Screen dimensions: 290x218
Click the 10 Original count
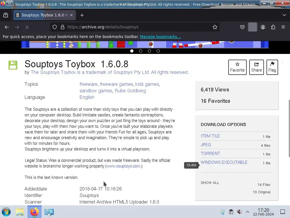(x=261, y=192)
